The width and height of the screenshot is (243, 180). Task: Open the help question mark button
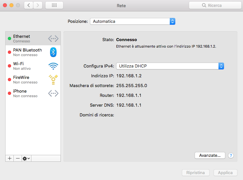coord(231,156)
